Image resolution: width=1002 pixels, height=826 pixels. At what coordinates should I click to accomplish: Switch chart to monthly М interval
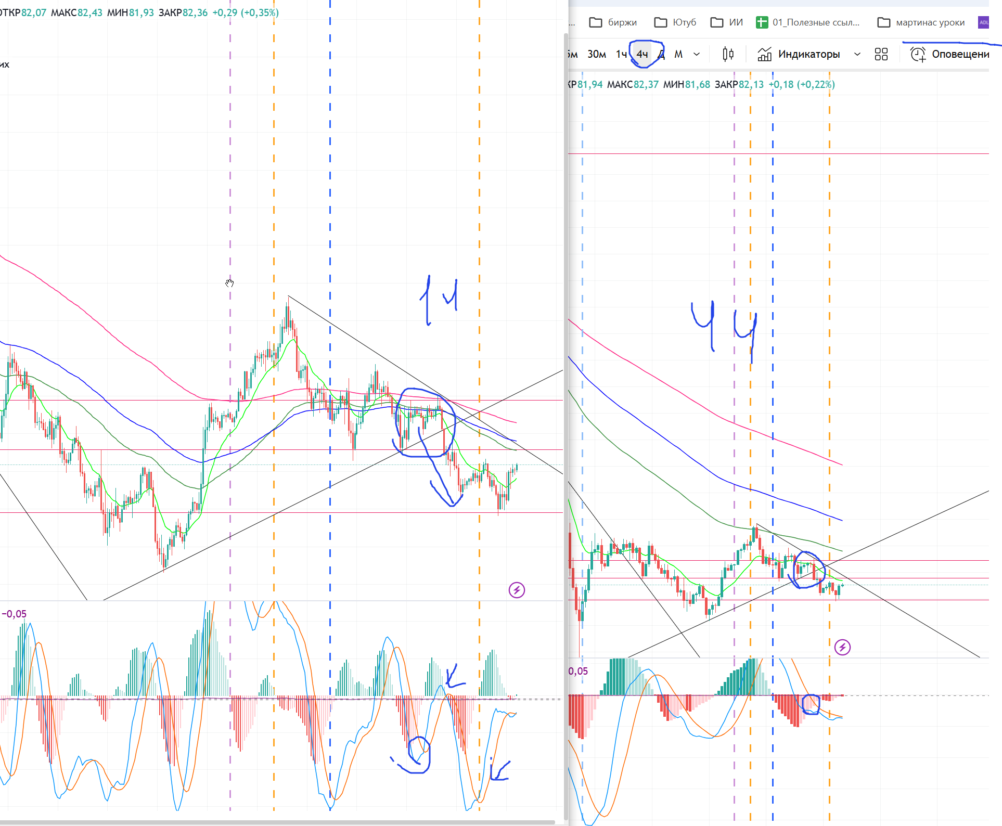coord(678,54)
